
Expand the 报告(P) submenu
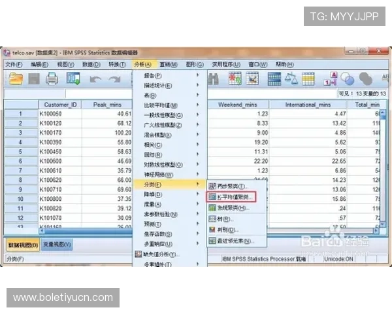(170, 75)
